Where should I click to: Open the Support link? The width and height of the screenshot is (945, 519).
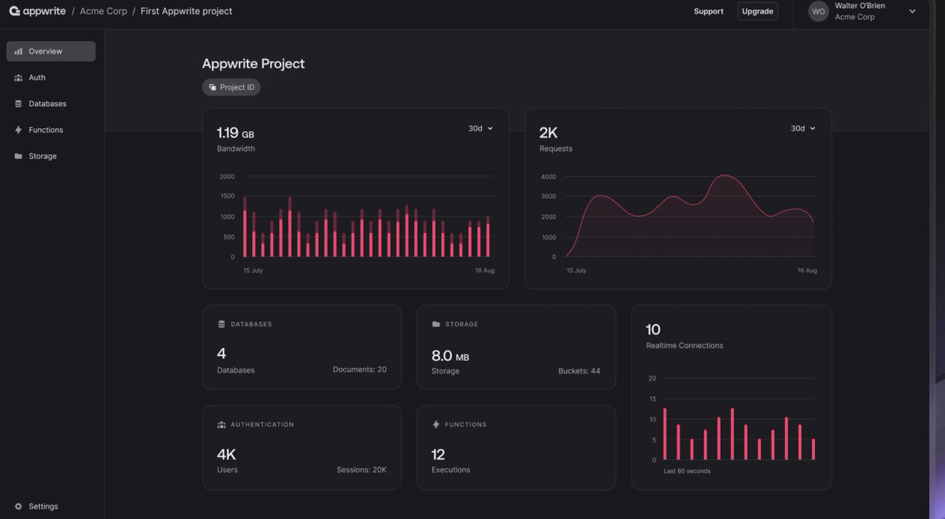coord(708,11)
